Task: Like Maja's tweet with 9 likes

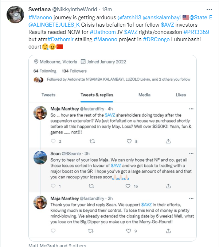Action: tap(129, 231)
